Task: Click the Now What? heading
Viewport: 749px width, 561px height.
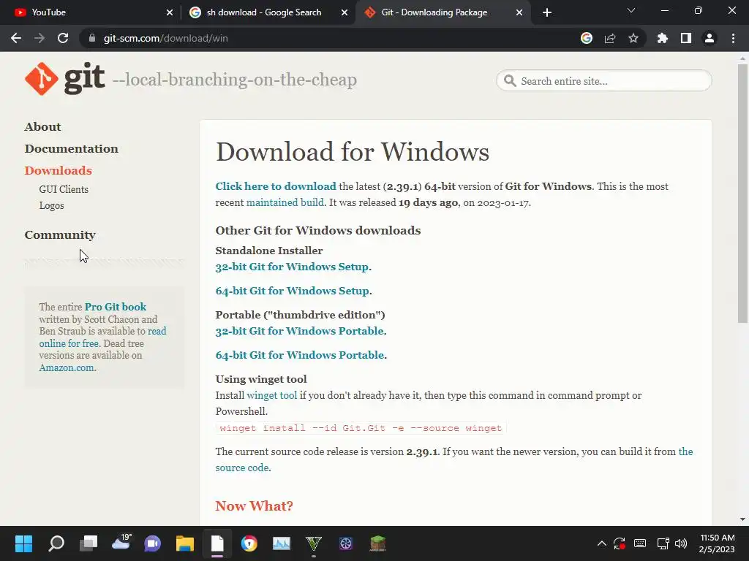Action: point(254,505)
